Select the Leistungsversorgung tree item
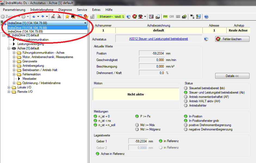The width and height of the screenshot is (256, 163). (x=30, y=44)
